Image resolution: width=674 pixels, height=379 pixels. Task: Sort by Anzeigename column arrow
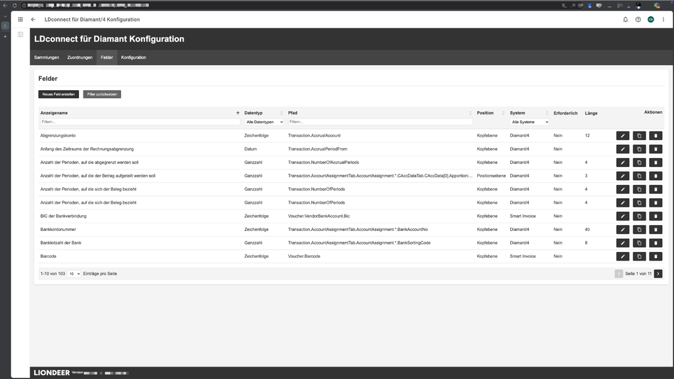coord(238,113)
